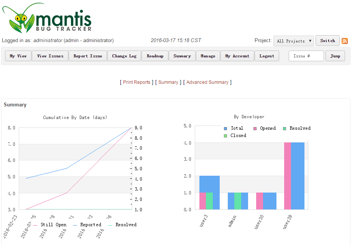The width and height of the screenshot is (352, 245).
Task: Open the My View menu
Action: click(18, 56)
